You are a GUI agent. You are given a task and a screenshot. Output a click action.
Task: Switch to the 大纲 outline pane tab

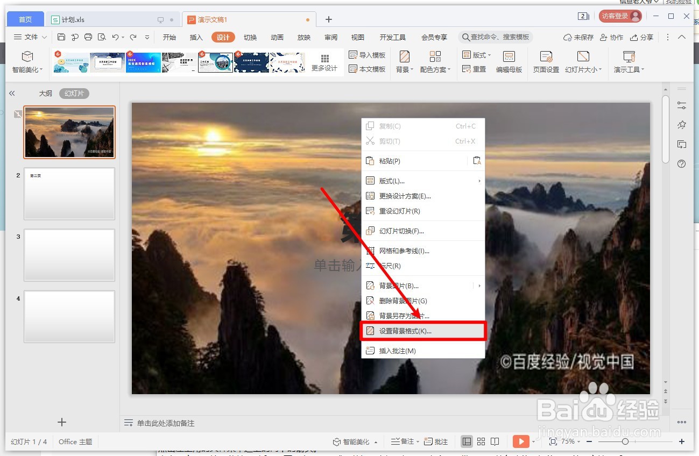pyautogui.click(x=45, y=93)
